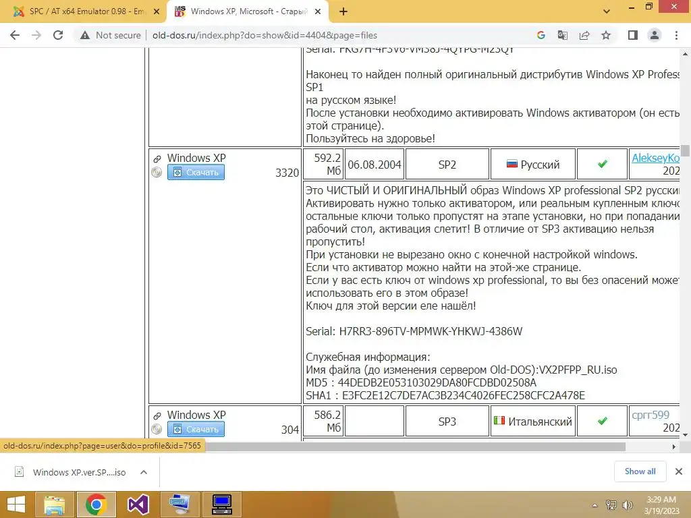
Task: Toggle the browser side panel
Action: coord(633,35)
